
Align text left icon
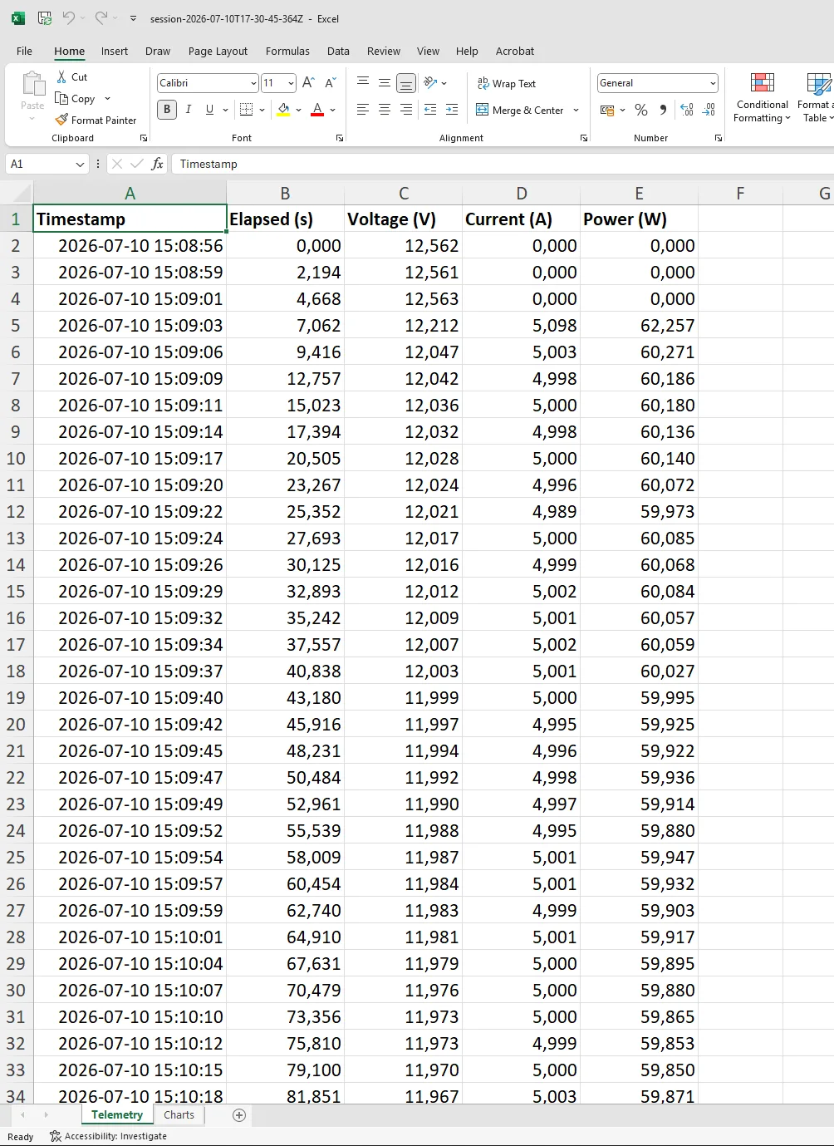363,109
